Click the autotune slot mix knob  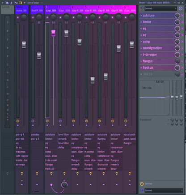[x=178, y=16]
